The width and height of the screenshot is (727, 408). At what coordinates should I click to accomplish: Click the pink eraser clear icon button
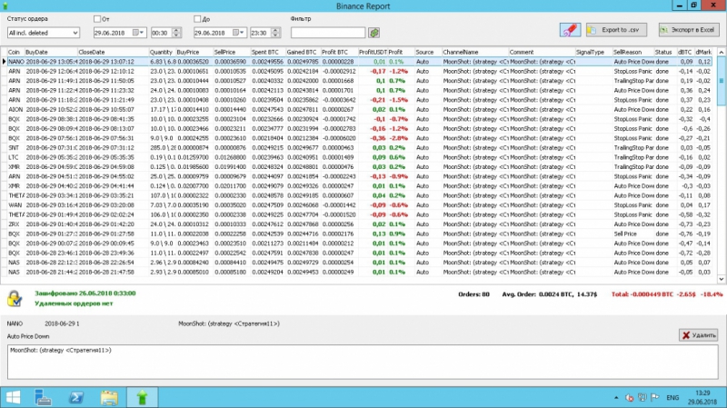click(570, 30)
